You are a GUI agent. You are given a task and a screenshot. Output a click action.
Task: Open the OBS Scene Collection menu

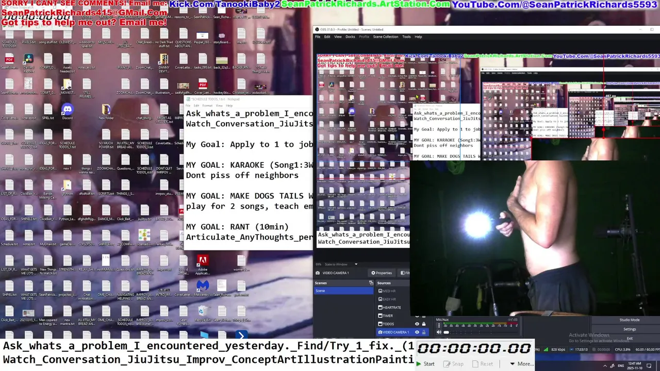(x=386, y=37)
